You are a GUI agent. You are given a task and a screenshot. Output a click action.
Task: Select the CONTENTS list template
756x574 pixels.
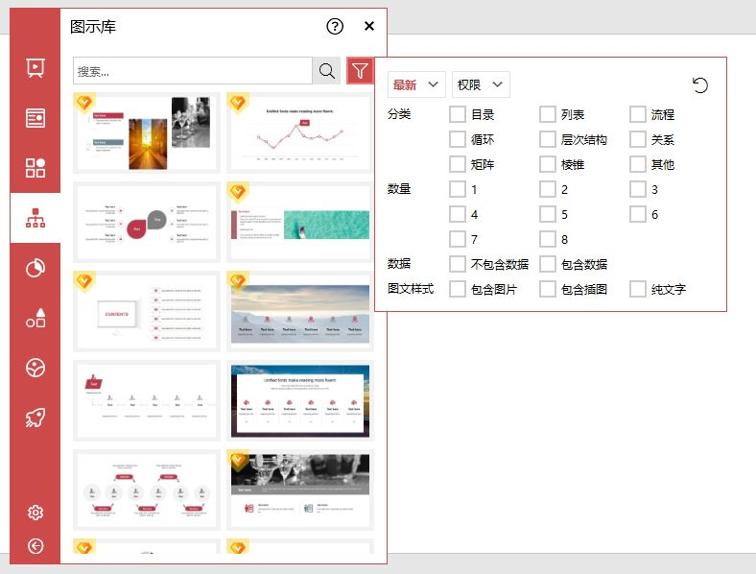(147, 312)
